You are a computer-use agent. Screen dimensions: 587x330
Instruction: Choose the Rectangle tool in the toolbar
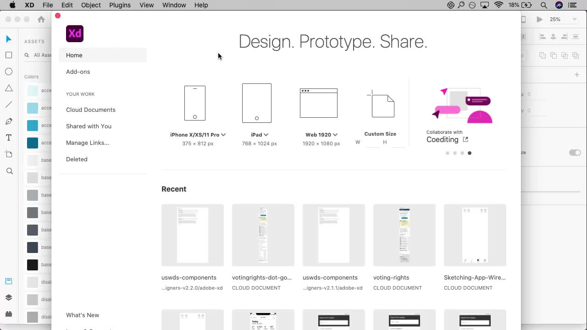[x=9, y=55]
